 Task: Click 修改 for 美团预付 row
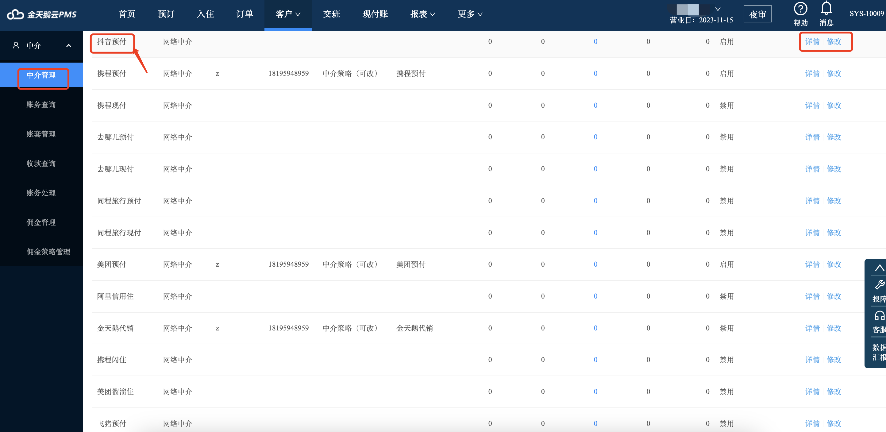834,264
